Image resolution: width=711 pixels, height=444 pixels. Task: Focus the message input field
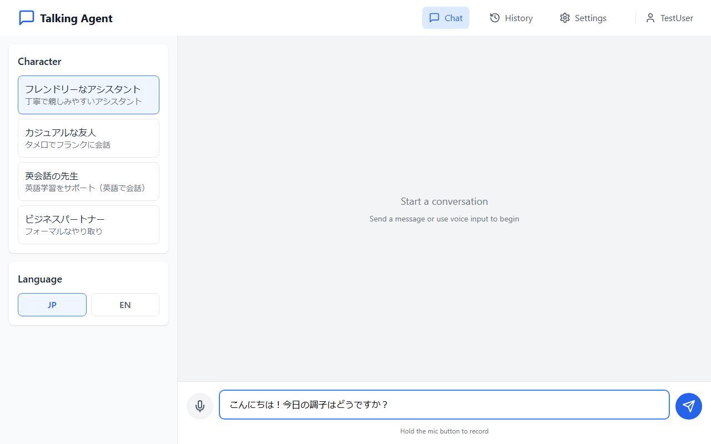(444, 405)
